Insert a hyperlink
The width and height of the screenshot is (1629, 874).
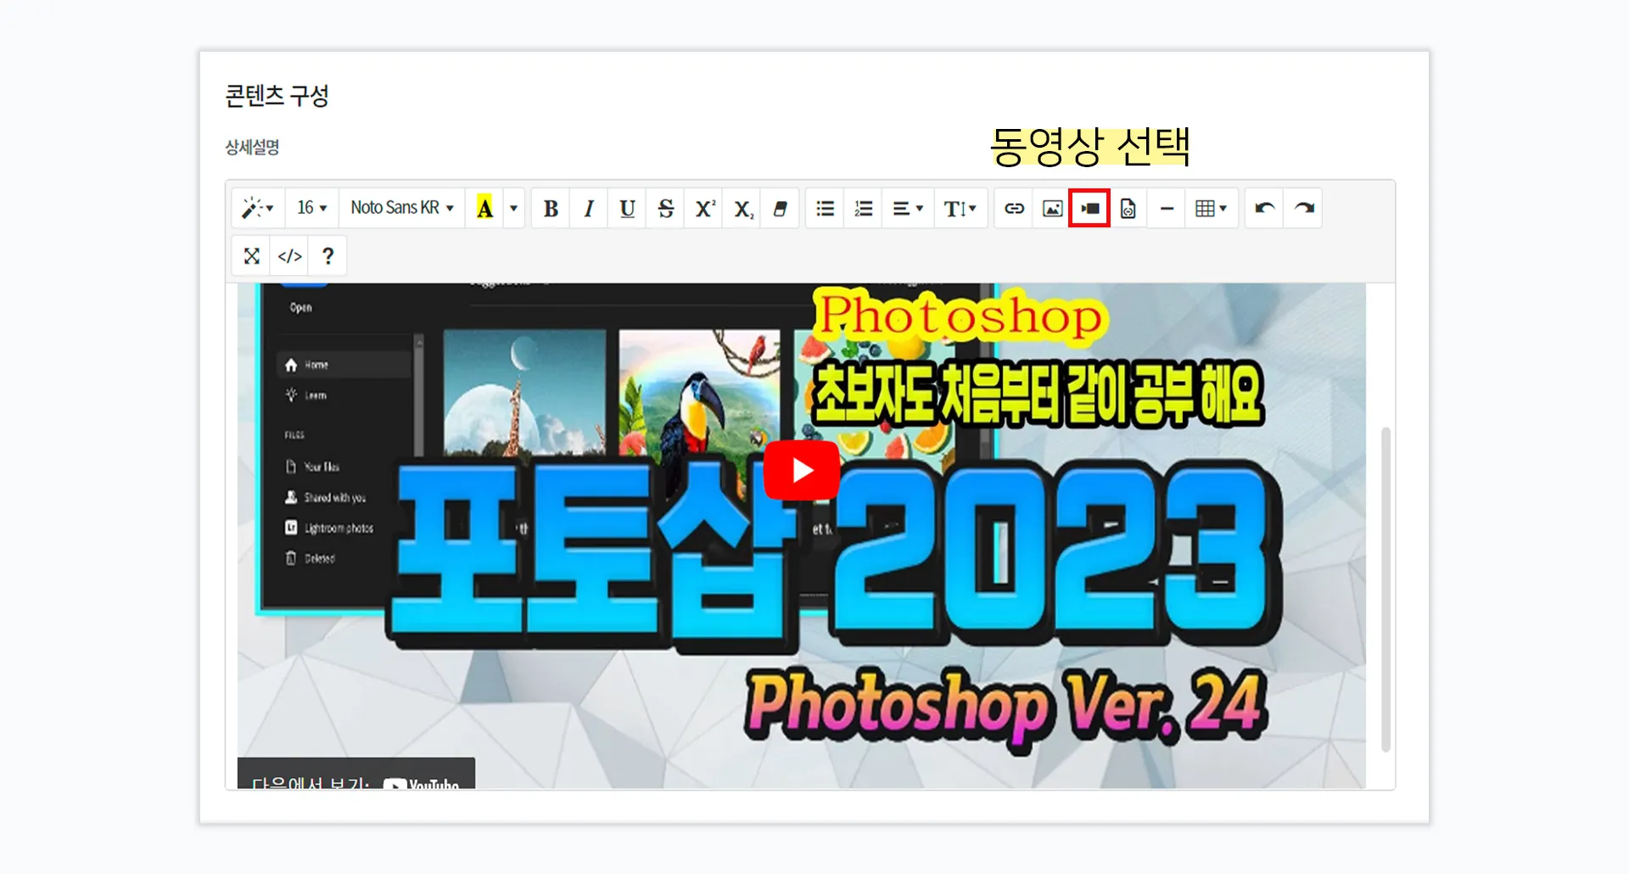coord(1014,208)
